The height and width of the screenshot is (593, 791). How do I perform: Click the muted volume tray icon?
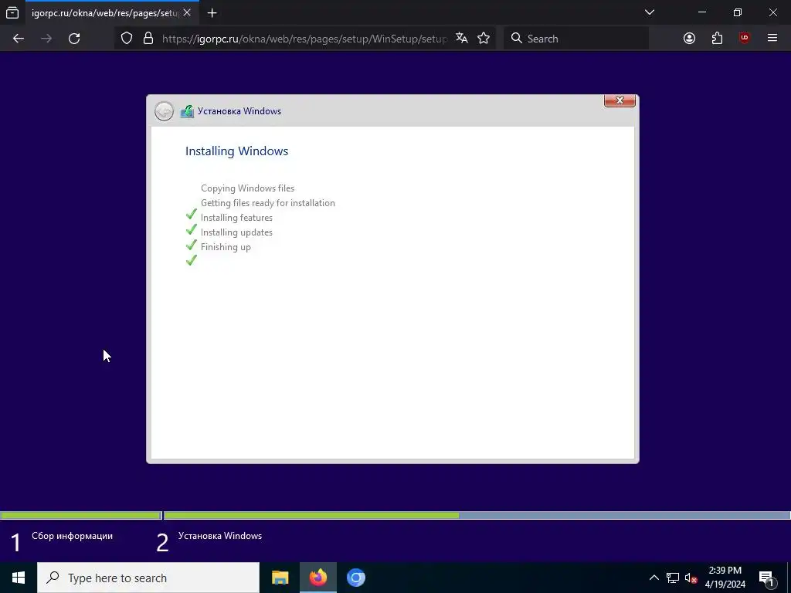tap(691, 578)
